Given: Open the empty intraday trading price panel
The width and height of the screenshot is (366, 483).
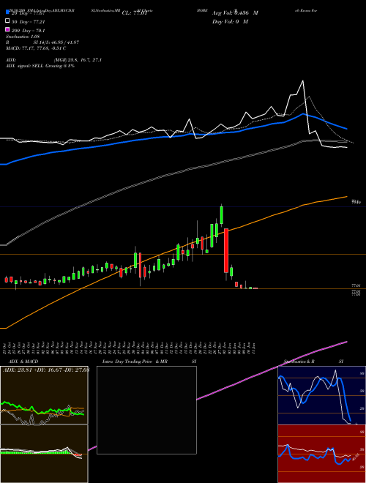Looking at the screenshot, I should tap(146, 410).
